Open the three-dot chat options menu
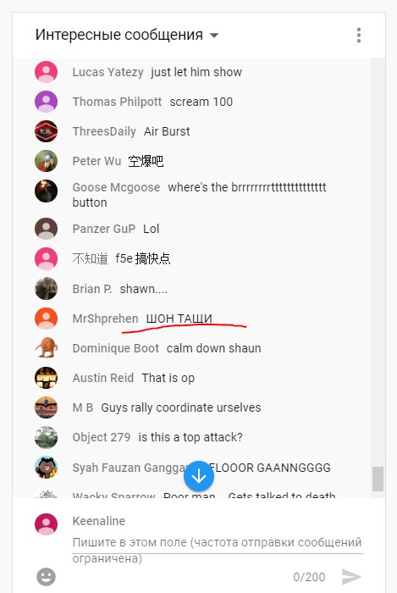 pos(358,36)
